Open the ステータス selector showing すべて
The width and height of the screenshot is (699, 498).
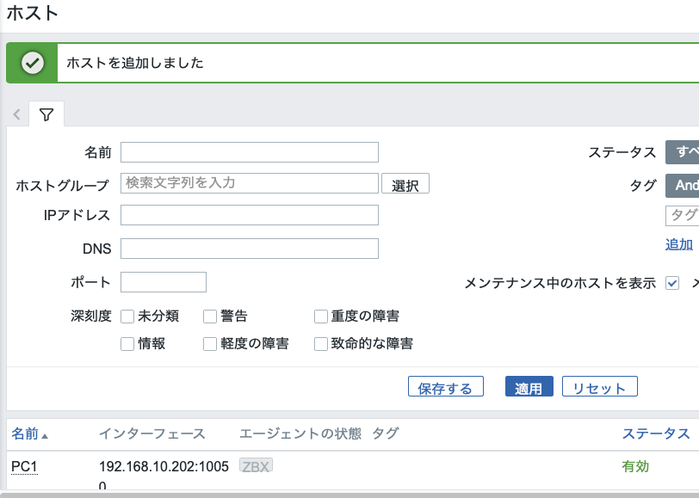tap(683, 152)
